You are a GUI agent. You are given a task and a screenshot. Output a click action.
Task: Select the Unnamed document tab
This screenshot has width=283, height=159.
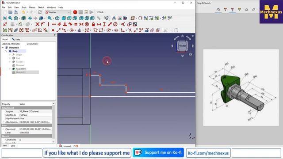pyautogui.click(x=69, y=146)
